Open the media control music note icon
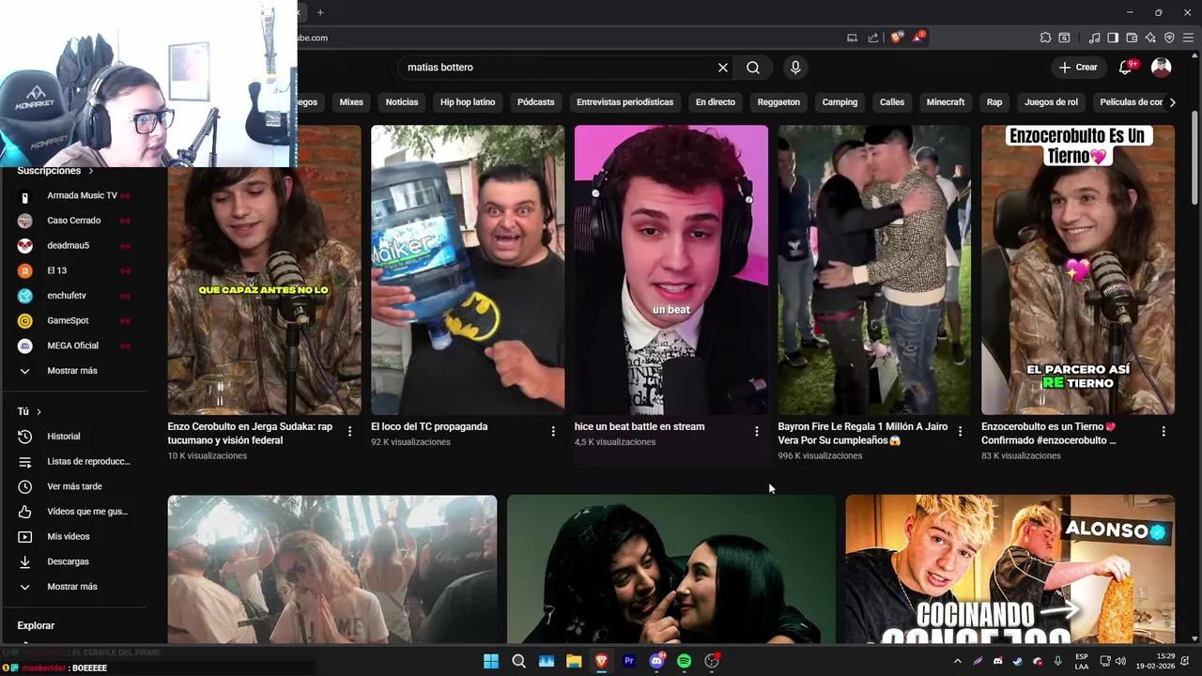The width and height of the screenshot is (1202, 676). (x=1094, y=38)
